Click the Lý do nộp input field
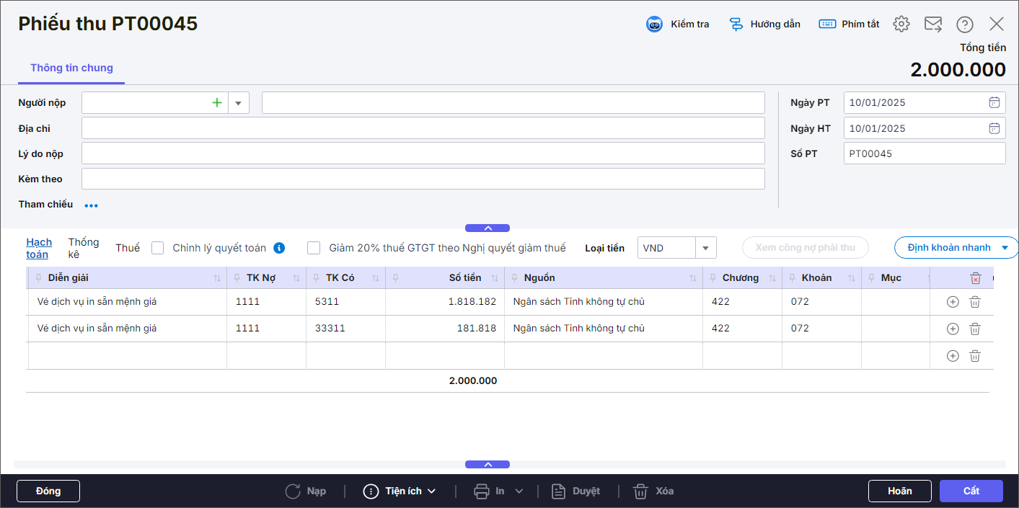Image resolution: width=1019 pixels, height=508 pixels. tap(423, 153)
